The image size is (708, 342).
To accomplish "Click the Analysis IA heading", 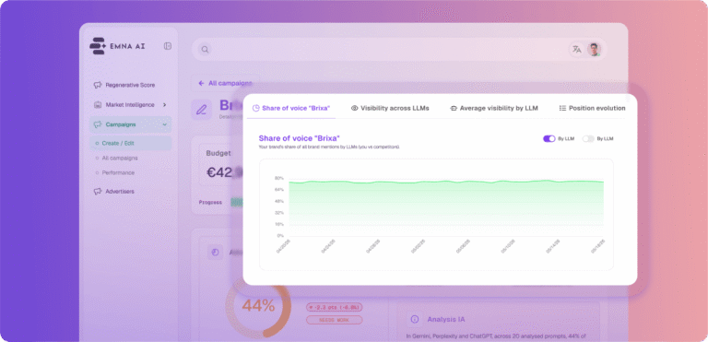I will coord(446,319).
